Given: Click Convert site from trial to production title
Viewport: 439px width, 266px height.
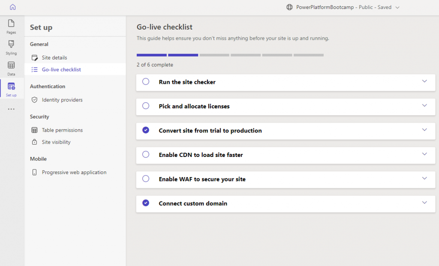Looking at the screenshot, I should coord(210,131).
